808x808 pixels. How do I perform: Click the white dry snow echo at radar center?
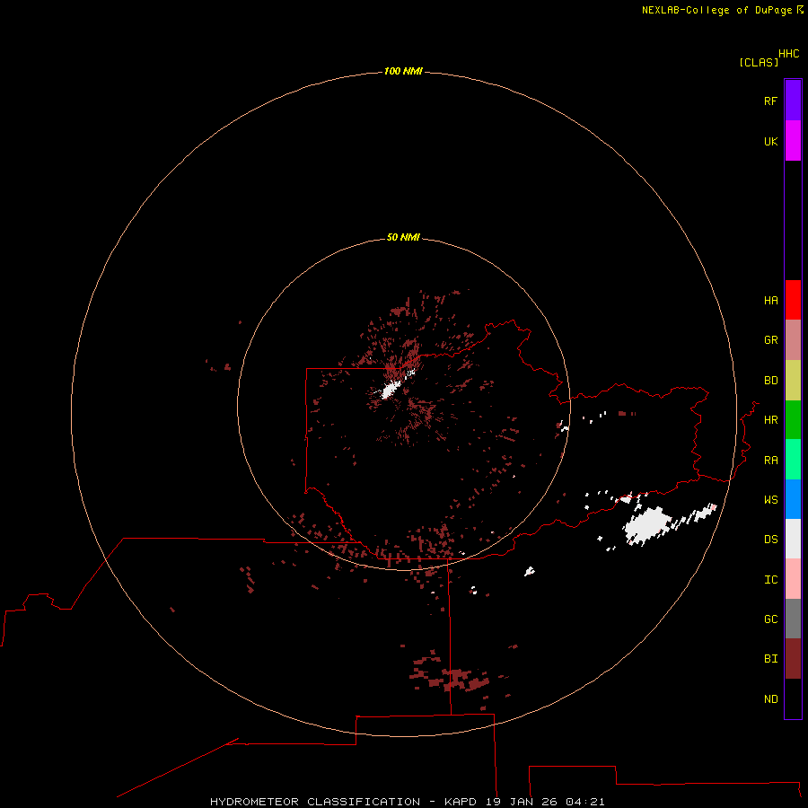pyautogui.click(x=391, y=390)
